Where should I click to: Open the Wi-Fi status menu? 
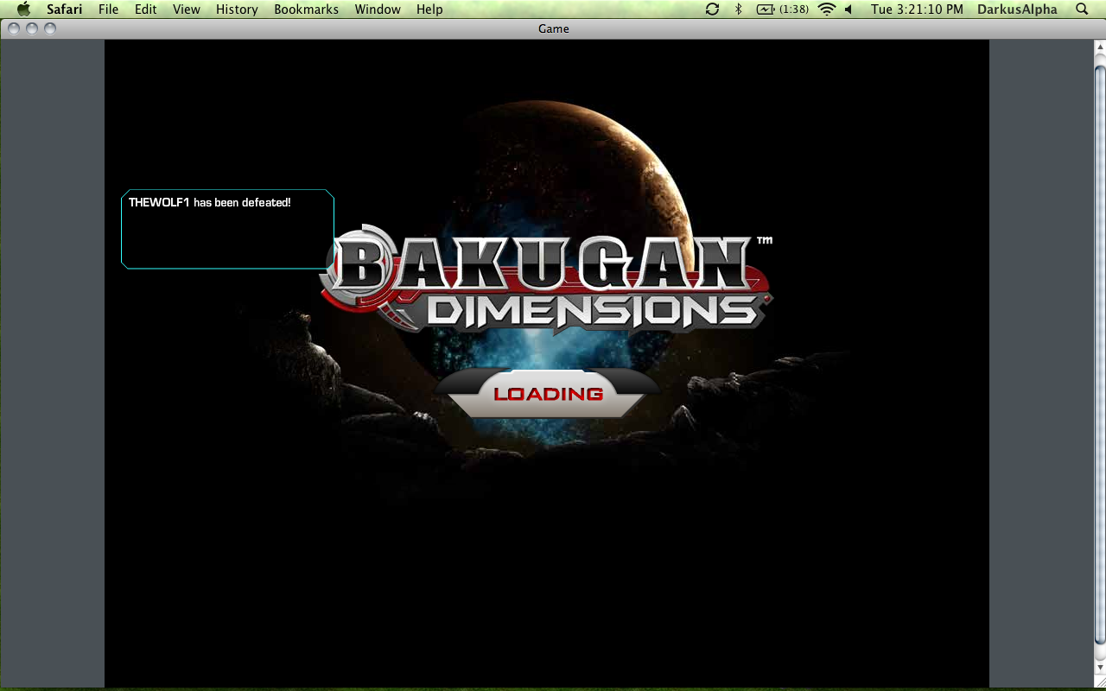[827, 10]
